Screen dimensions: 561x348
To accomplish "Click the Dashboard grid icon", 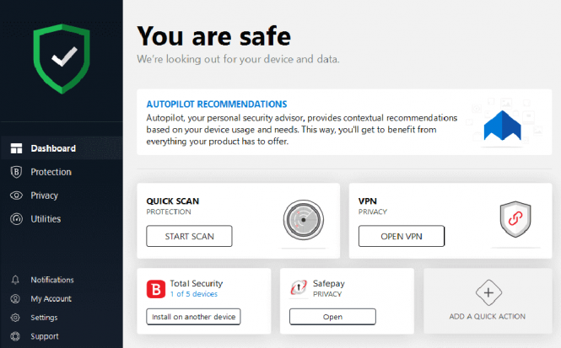I will [16, 148].
